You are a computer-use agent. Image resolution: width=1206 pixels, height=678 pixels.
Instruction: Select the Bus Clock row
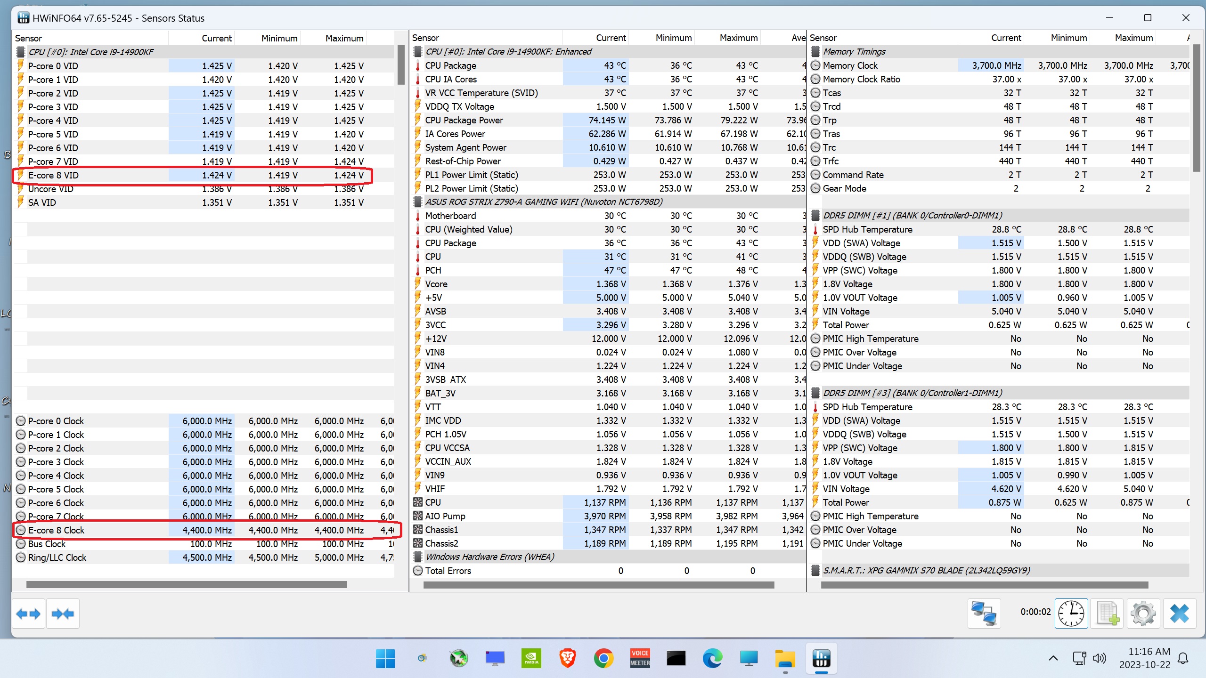click(x=204, y=544)
